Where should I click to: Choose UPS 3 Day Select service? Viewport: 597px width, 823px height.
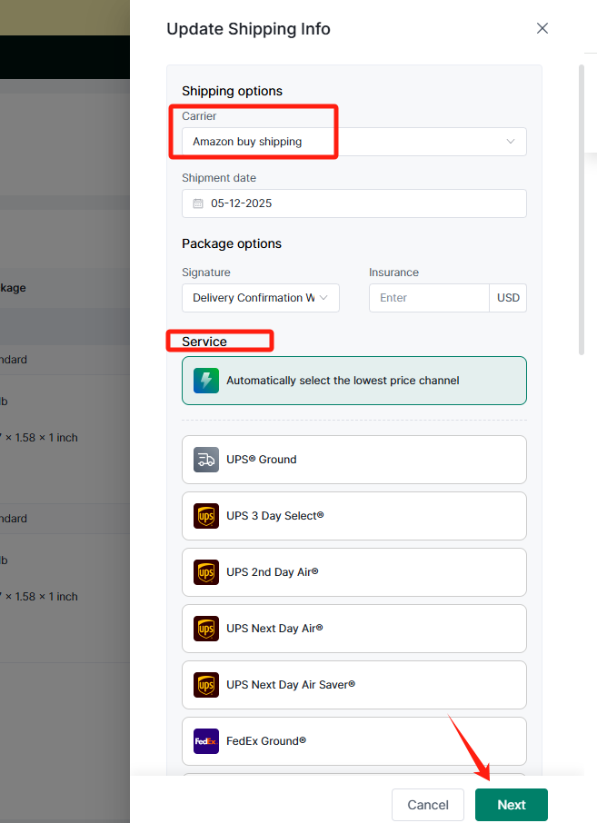pyautogui.click(x=353, y=516)
